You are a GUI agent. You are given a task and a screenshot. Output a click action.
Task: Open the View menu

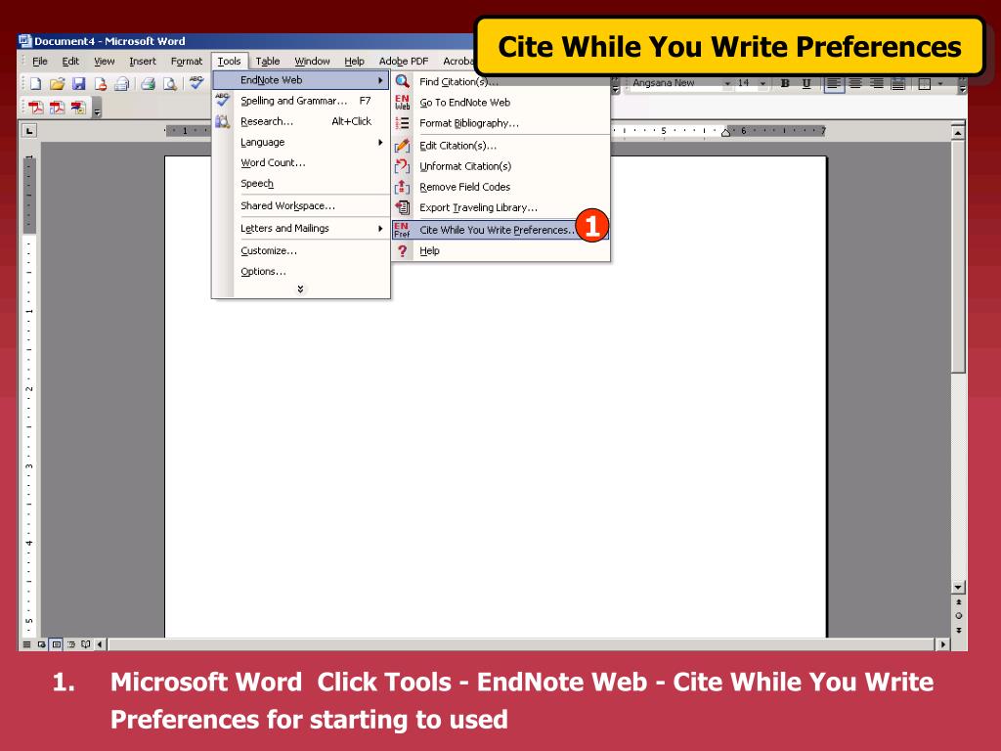point(104,62)
